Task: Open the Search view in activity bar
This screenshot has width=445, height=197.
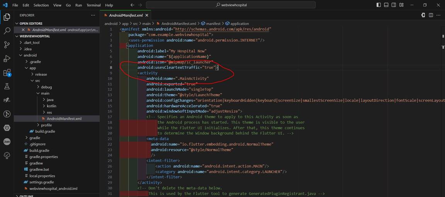Action: 7,31
